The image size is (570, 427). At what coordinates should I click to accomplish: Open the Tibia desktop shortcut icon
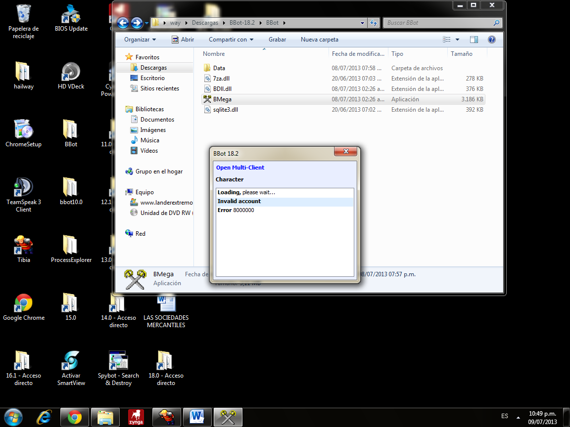pyautogui.click(x=23, y=246)
